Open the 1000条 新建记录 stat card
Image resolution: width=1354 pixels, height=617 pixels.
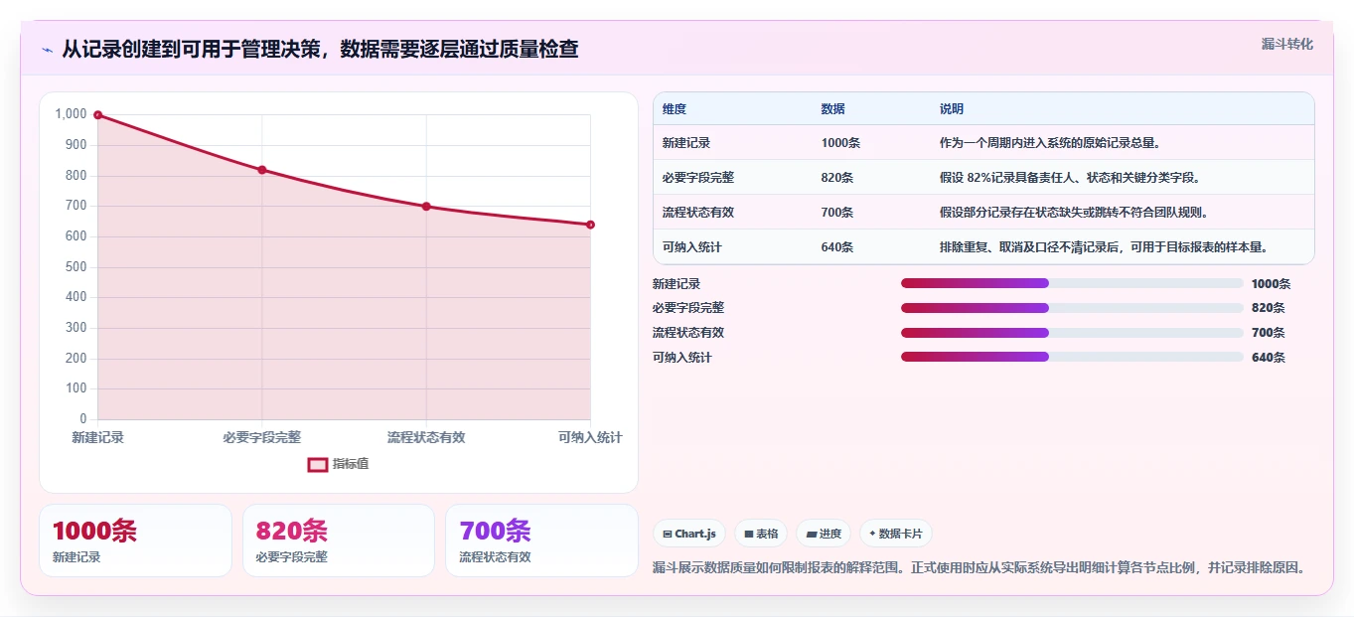[135, 540]
